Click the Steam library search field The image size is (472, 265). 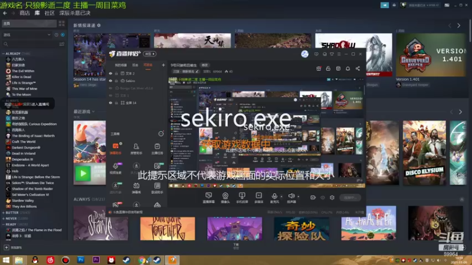[30, 44]
